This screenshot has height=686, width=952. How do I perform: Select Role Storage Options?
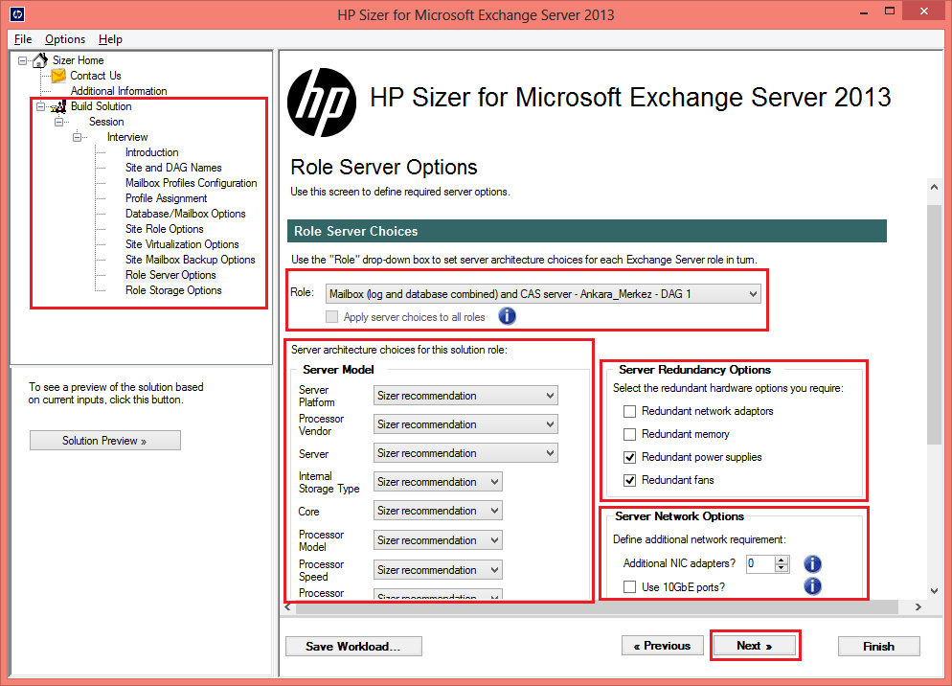point(173,290)
